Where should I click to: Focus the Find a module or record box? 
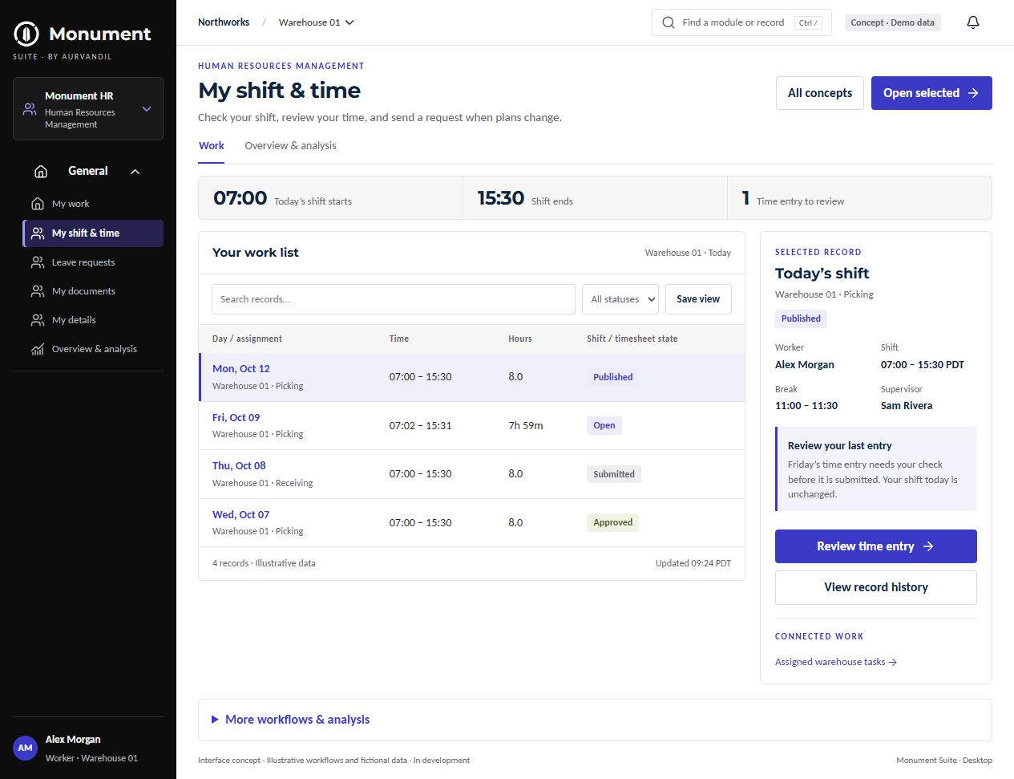tap(741, 22)
